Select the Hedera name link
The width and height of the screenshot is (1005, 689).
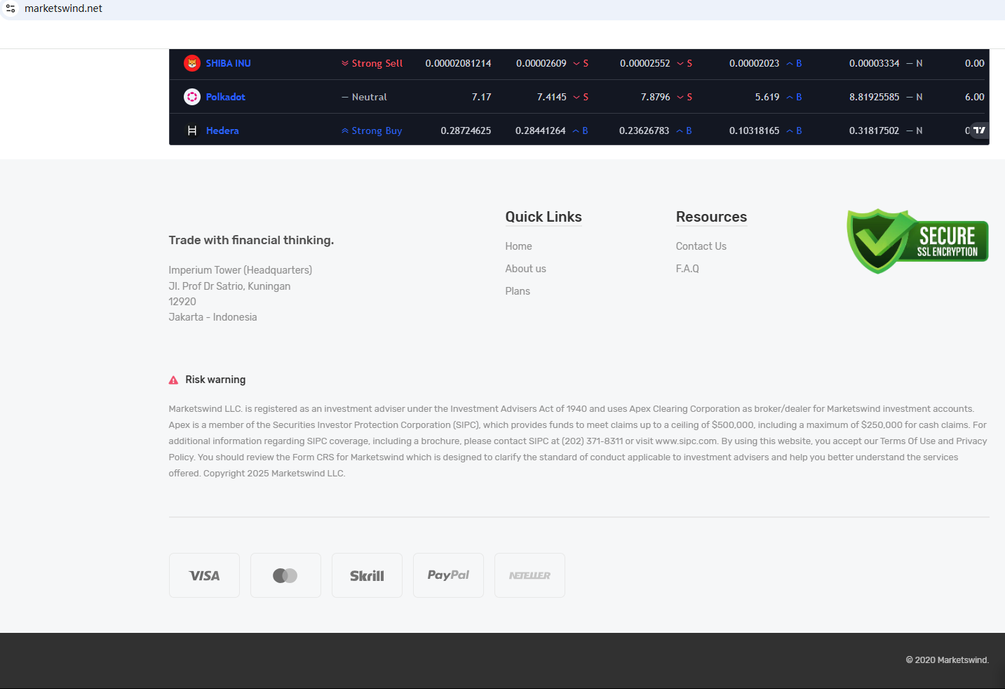point(222,131)
